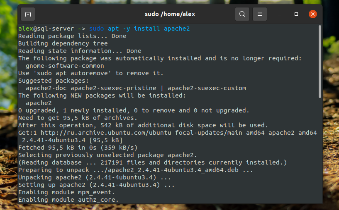Click the window title 'sudo /home/alex'
This screenshot has height=210, width=339.
pos(170,14)
